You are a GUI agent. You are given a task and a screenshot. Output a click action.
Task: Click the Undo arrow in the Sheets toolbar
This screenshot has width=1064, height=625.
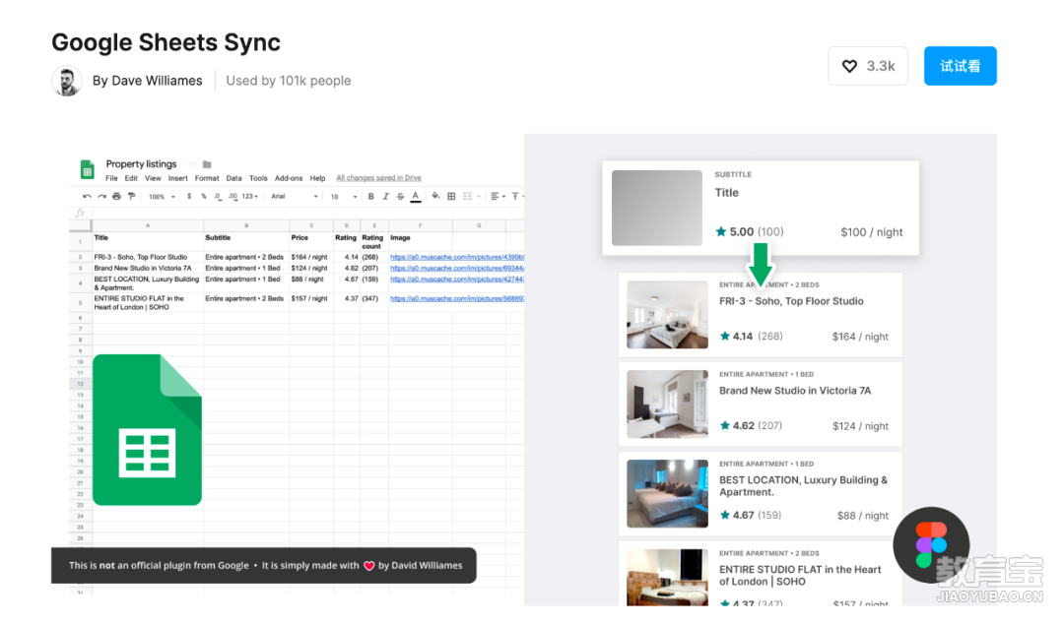pos(87,197)
